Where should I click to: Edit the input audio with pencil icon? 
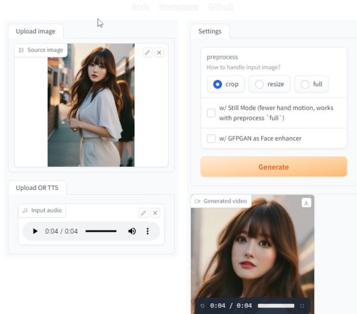[x=143, y=212]
